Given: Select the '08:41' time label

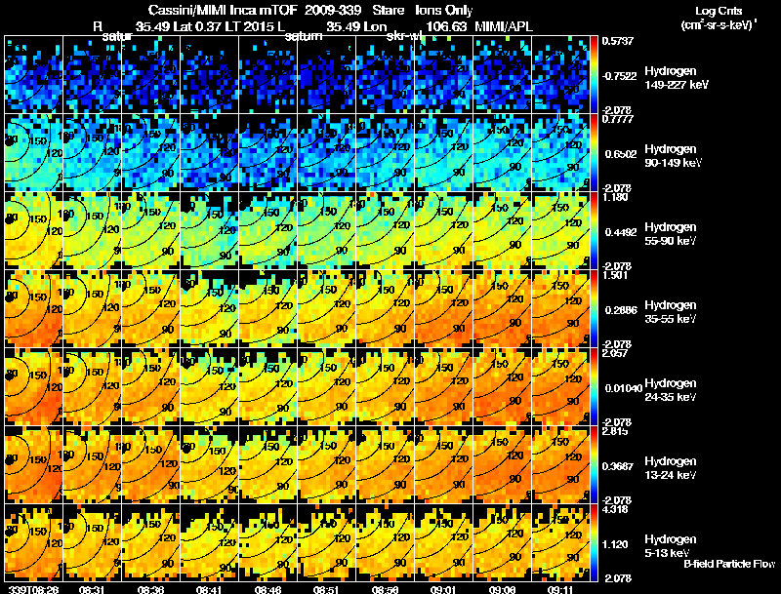Looking at the screenshot, I should click(209, 589).
